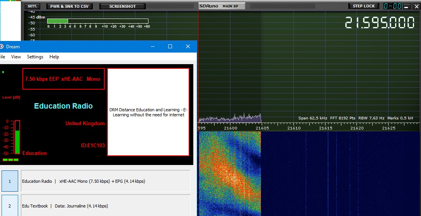Minimize the SDRuno Main SP window
The width and height of the screenshot is (421, 216).
(406, 7)
